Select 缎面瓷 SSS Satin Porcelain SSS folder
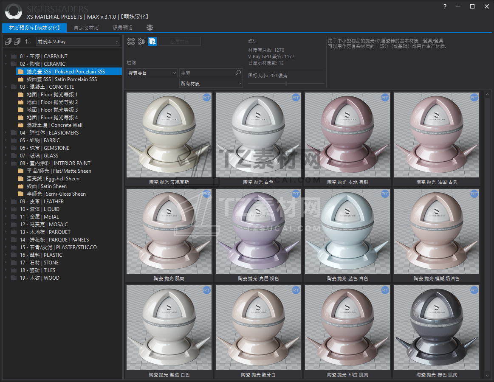This screenshot has width=494, height=382. [x=62, y=79]
